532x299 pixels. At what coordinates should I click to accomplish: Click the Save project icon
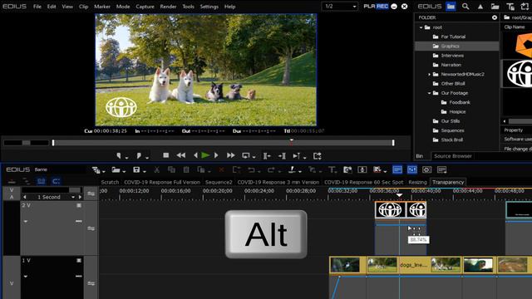[x=136, y=169]
